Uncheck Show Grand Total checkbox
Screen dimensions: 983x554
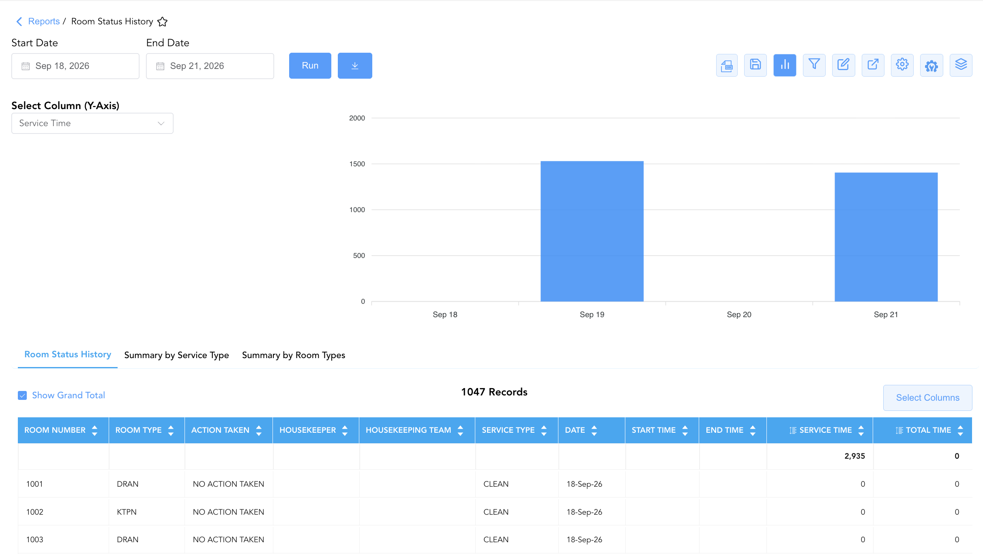pyautogui.click(x=22, y=395)
